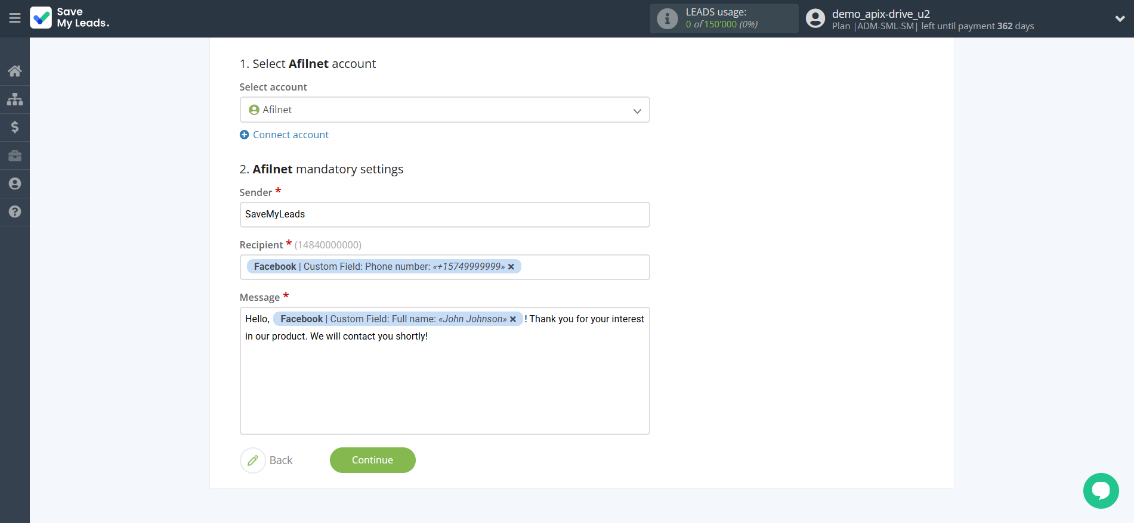Click the LEADS usage info icon
Image resolution: width=1134 pixels, height=523 pixels.
click(x=667, y=19)
